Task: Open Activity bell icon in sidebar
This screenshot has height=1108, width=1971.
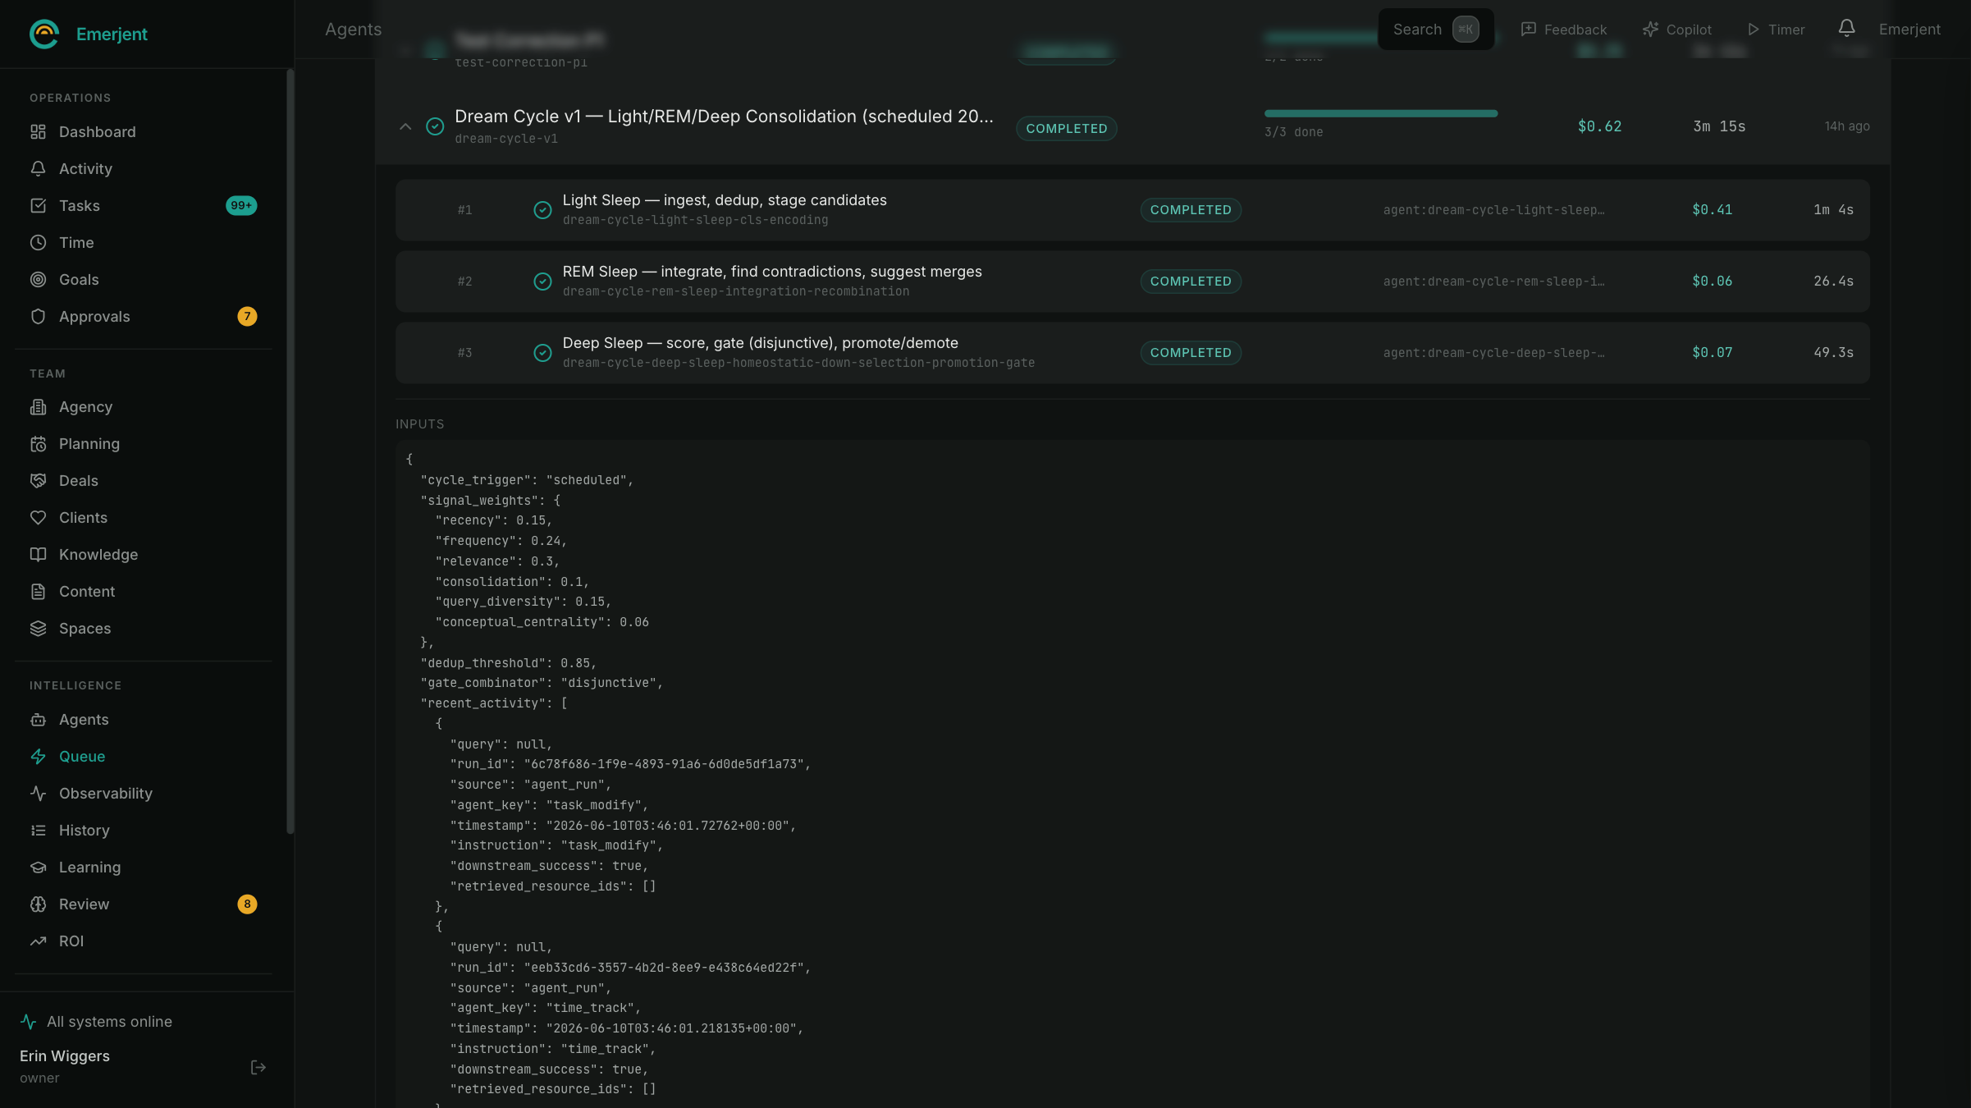Action: pos(38,168)
